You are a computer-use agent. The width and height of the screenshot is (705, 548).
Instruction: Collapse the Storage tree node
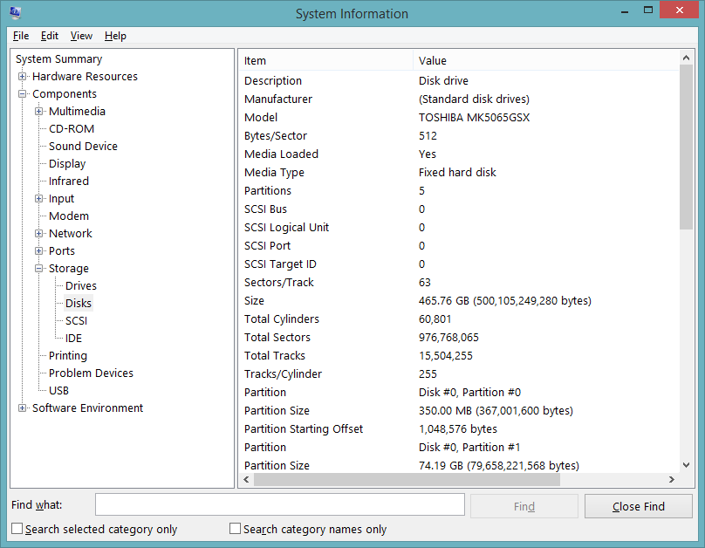pos(38,268)
